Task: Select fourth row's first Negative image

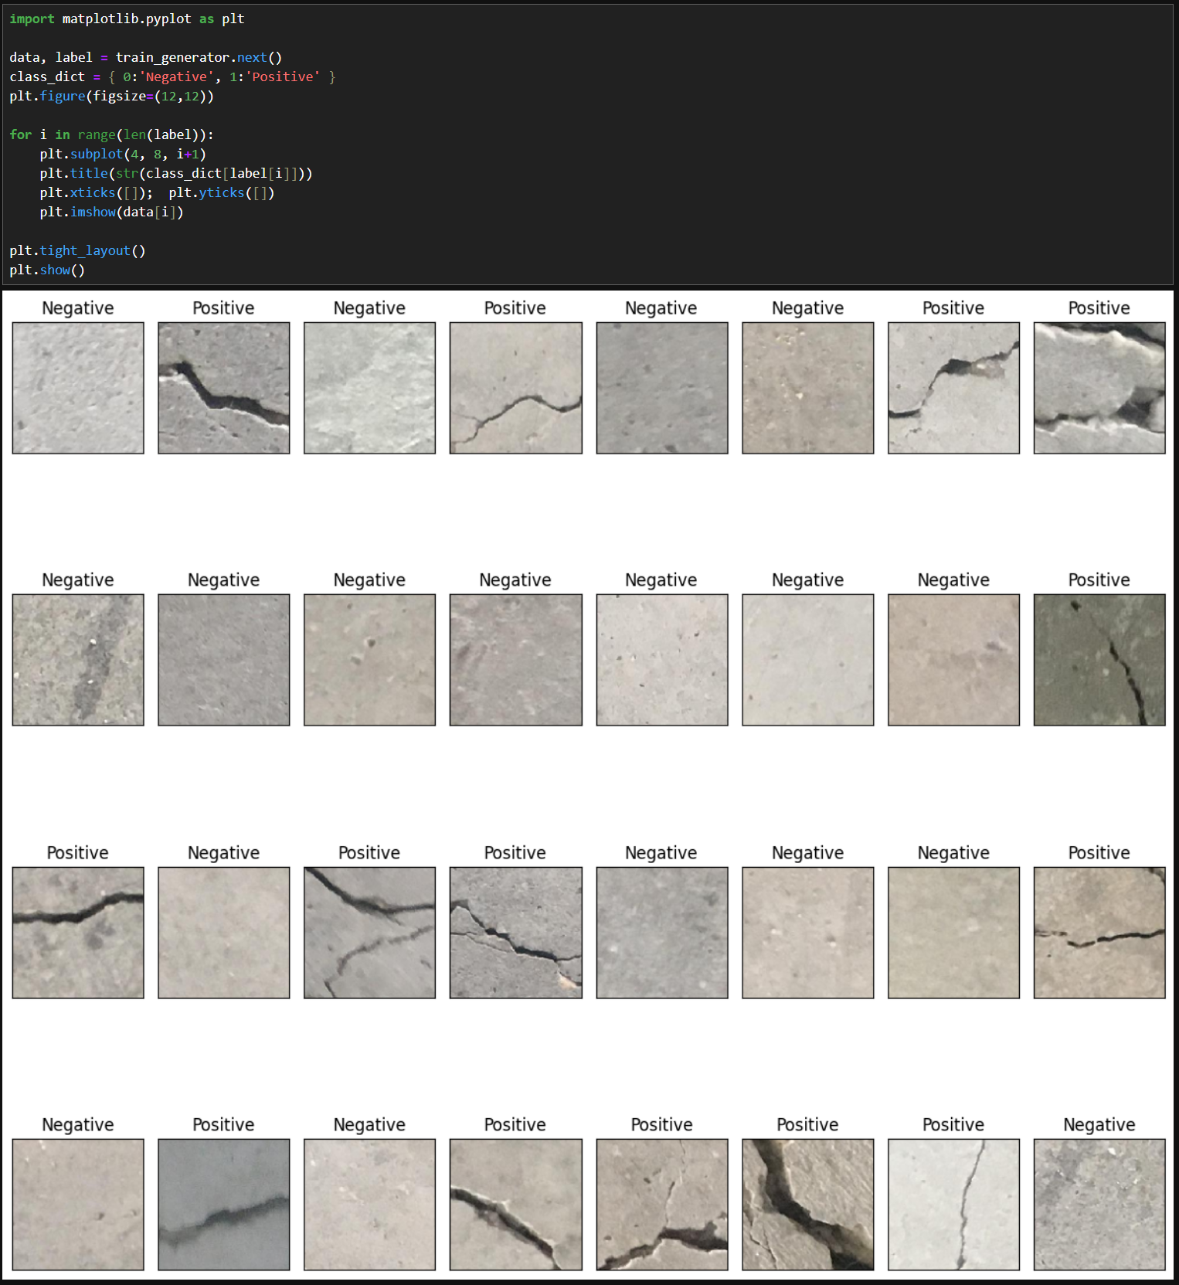Action: [x=78, y=1205]
